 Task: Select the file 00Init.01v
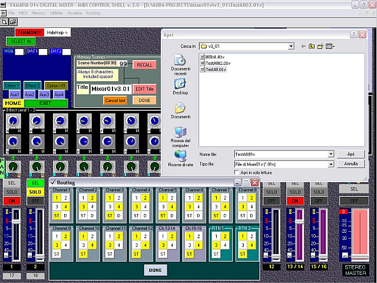click(212, 57)
